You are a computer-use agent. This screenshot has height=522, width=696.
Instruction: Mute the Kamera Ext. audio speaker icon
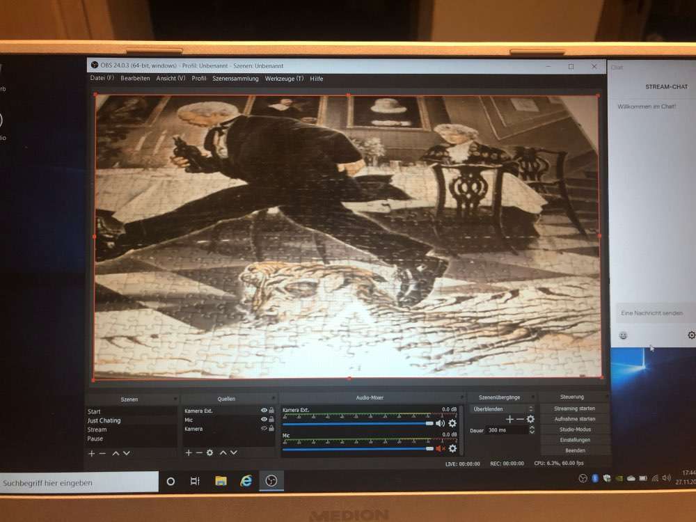[440, 423]
